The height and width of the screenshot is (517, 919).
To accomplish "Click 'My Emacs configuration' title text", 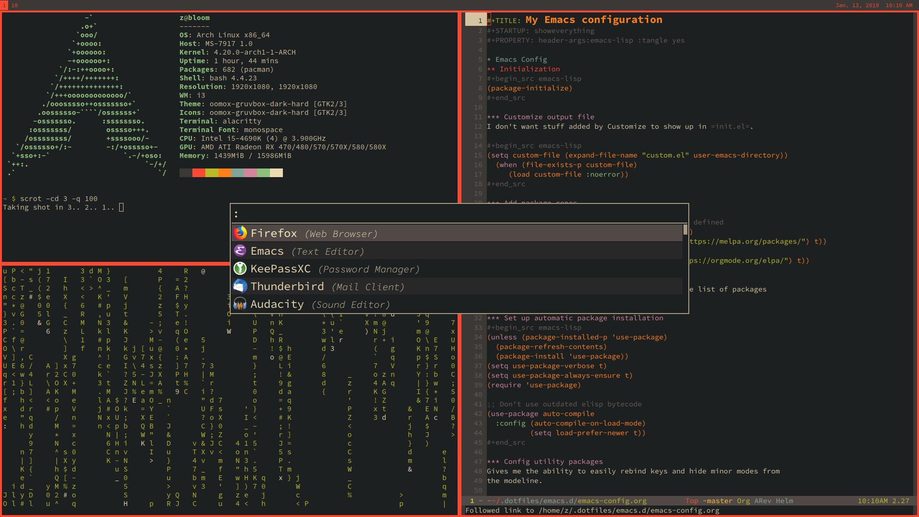I will [594, 20].
